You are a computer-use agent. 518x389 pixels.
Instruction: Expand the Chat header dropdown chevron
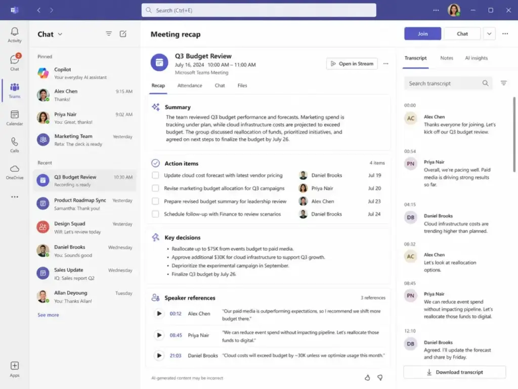60,34
